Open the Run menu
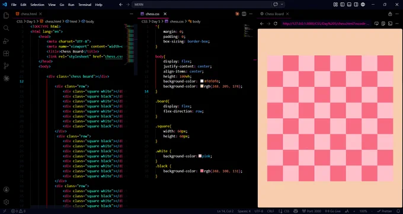 click(71, 5)
